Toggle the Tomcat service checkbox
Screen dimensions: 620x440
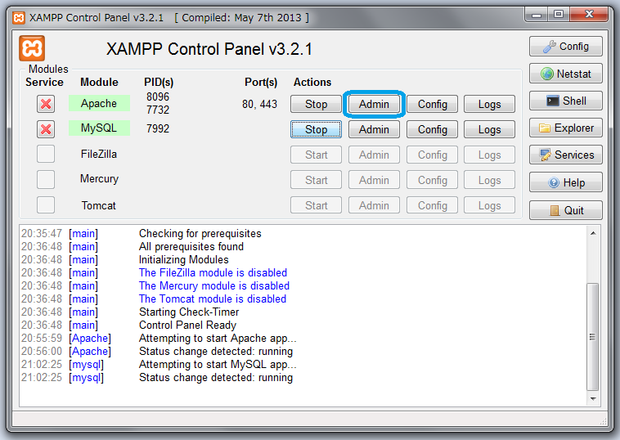click(x=46, y=204)
